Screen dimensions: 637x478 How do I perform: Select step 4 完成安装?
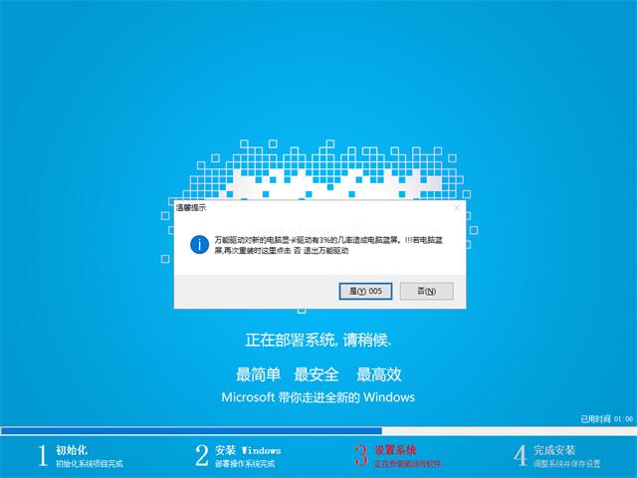pos(557,456)
